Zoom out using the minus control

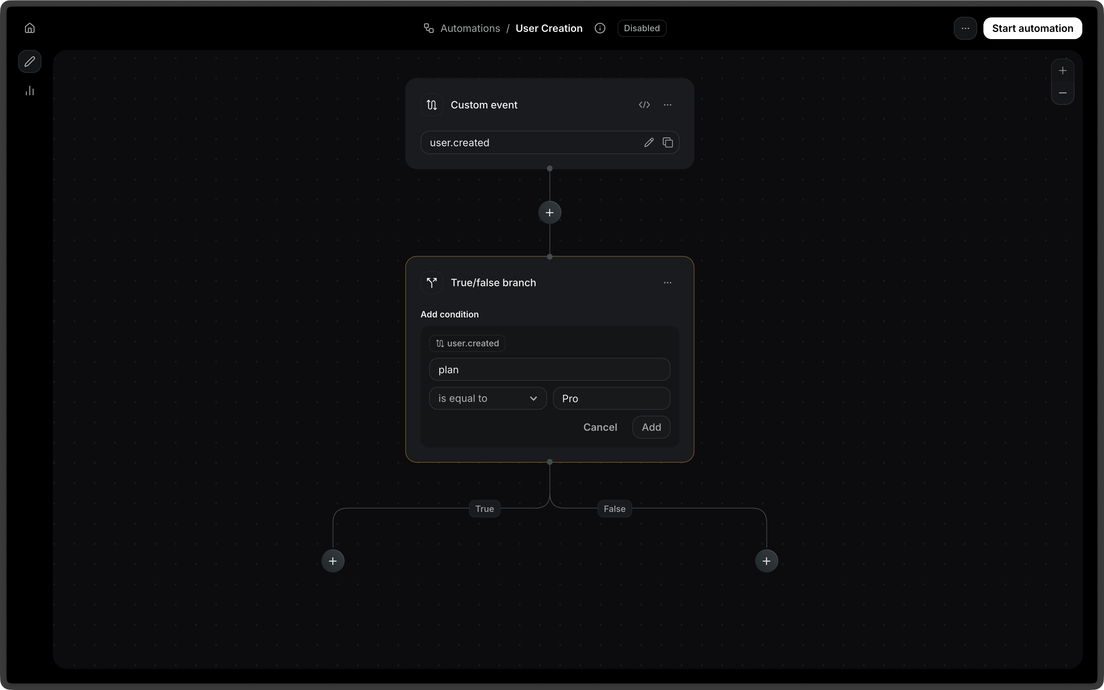point(1063,93)
